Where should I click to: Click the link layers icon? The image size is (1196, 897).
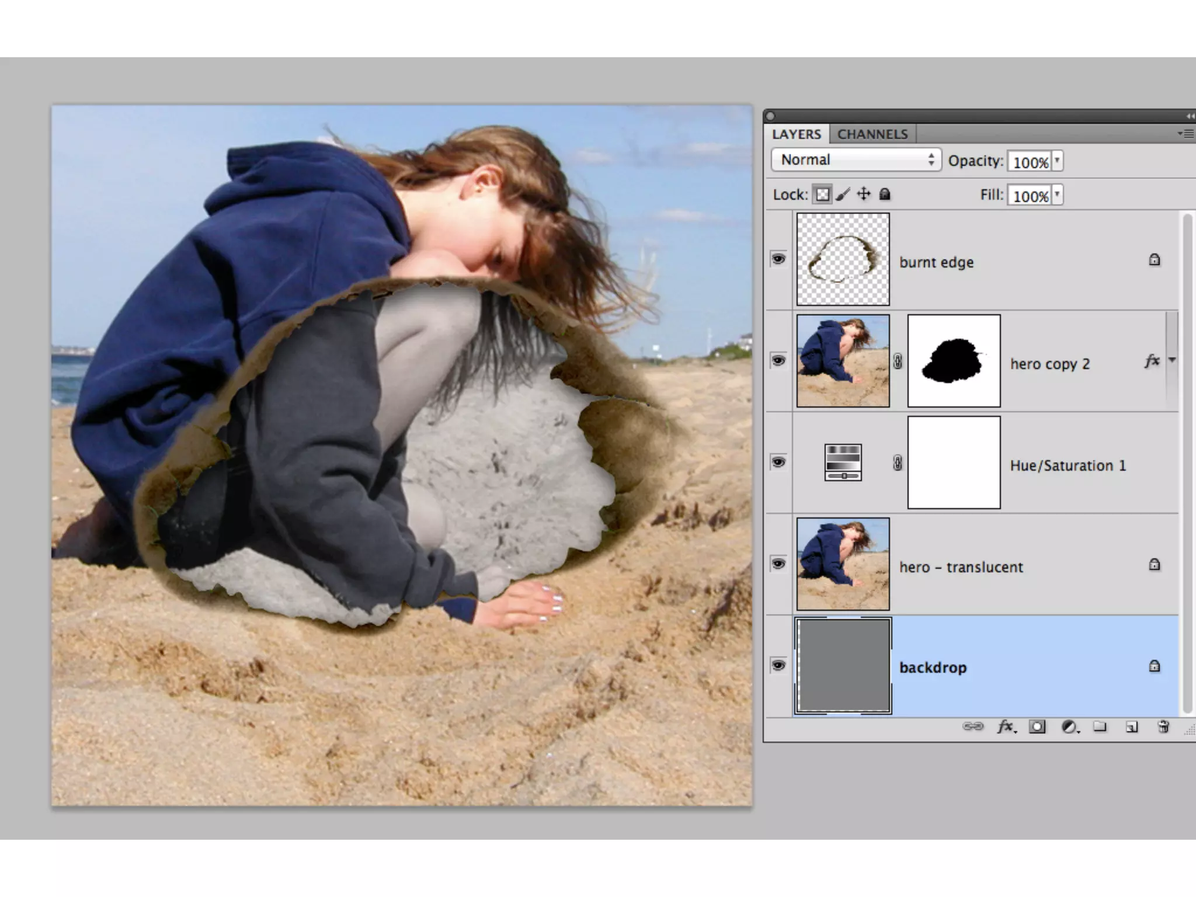tap(972, 726)
